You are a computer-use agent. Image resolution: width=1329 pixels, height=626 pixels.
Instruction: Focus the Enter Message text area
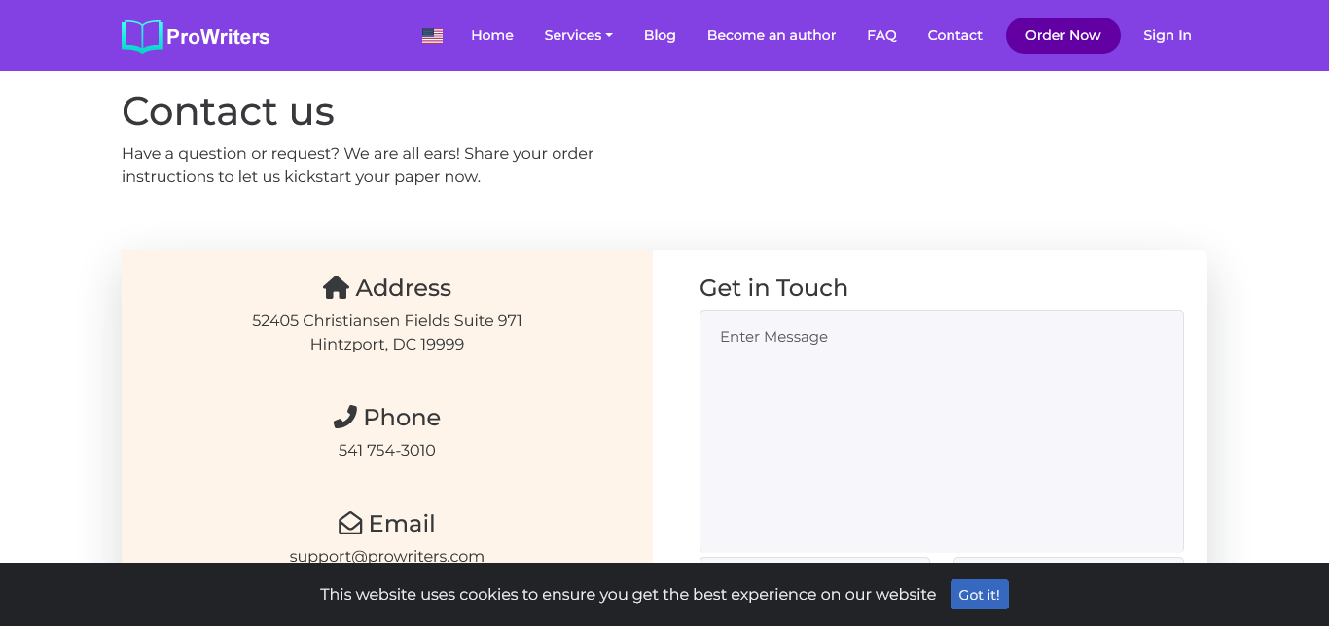(x=941, y=430)
